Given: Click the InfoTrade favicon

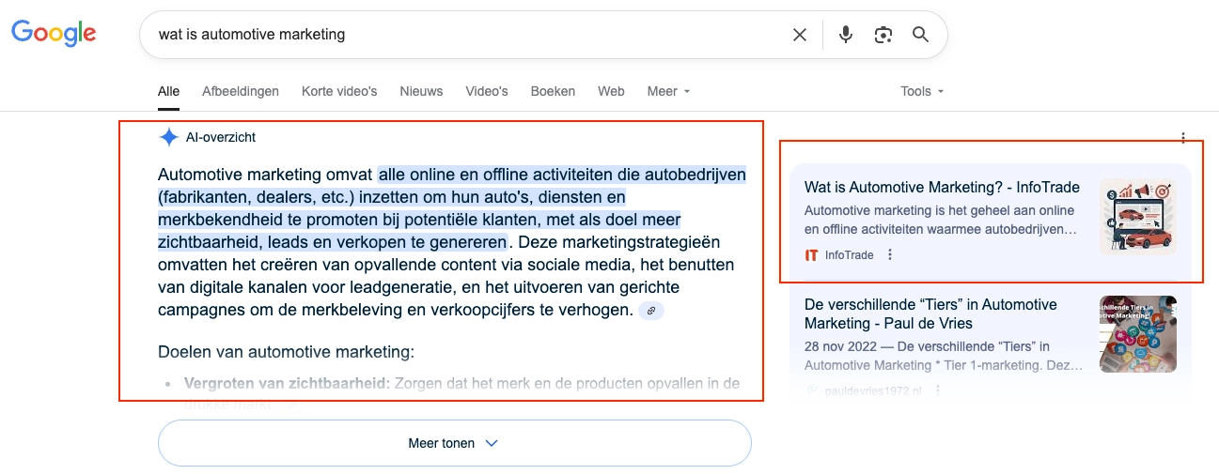Looking at the screenshot, I should tap(812, 254).
